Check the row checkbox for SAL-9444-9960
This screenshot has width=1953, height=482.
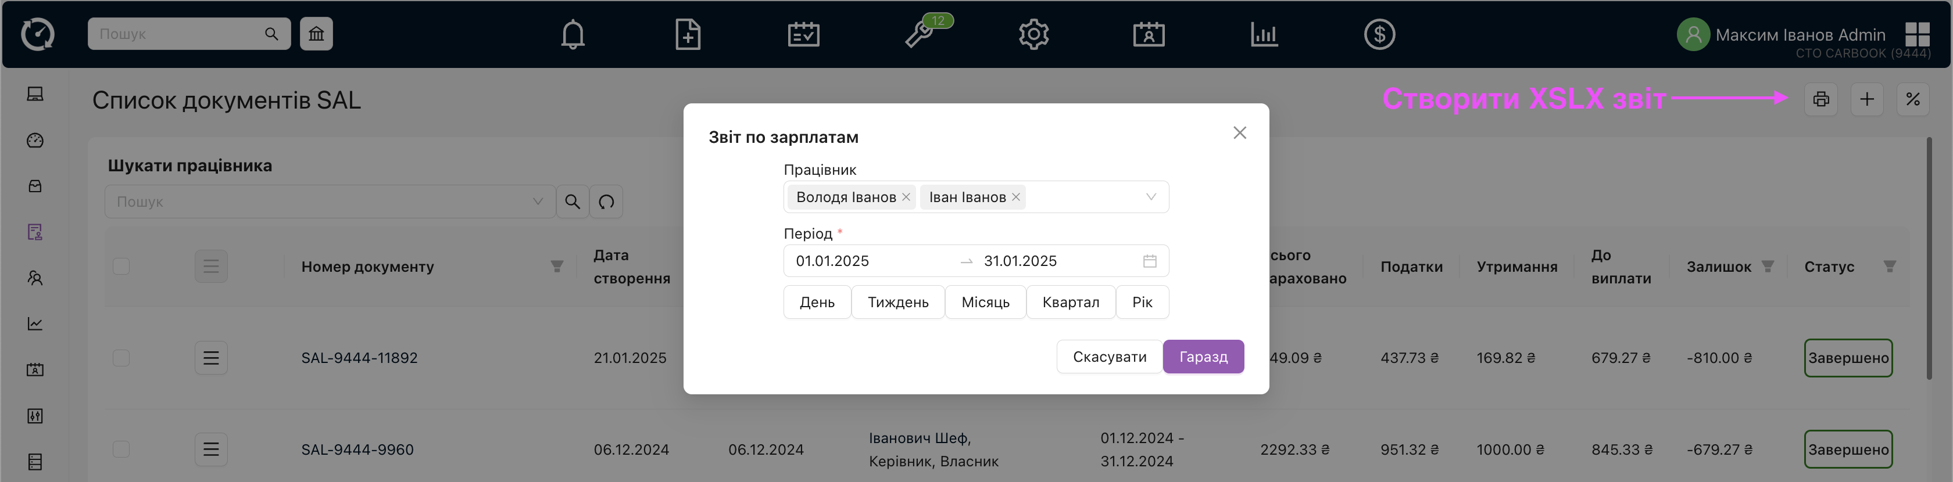pos(121,449)
